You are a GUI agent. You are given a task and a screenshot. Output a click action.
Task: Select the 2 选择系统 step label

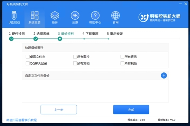[41, 34]
